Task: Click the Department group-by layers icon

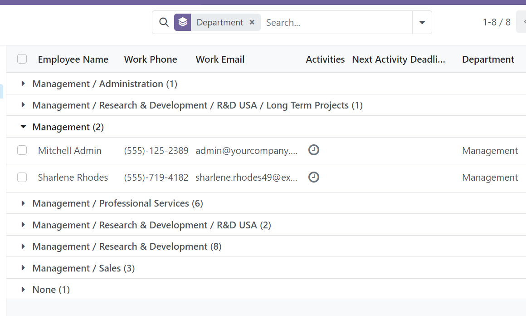Action: (182, 22)
